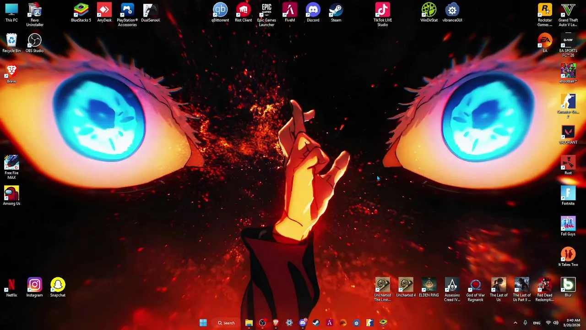Screen dimensions: 586x330
Task: Open Rust game shortcut
Action: (x=568, y=165)
